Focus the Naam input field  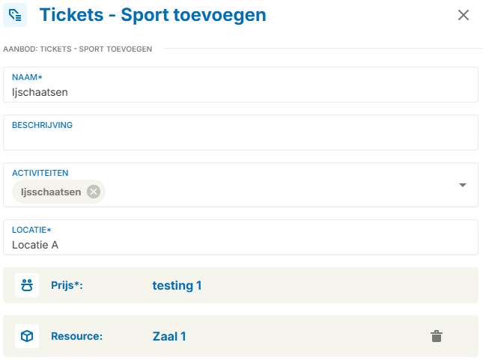click(x=240, y=92)
